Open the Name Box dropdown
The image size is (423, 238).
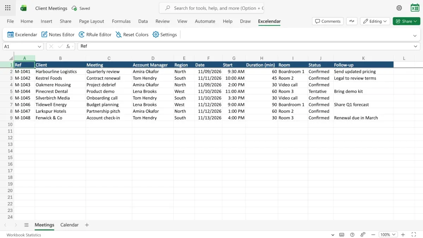tap(39, 47)
